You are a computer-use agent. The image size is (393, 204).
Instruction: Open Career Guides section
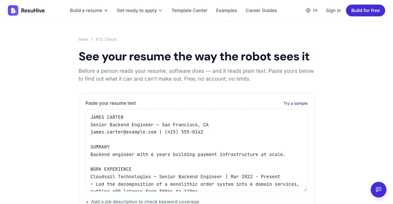261,10
